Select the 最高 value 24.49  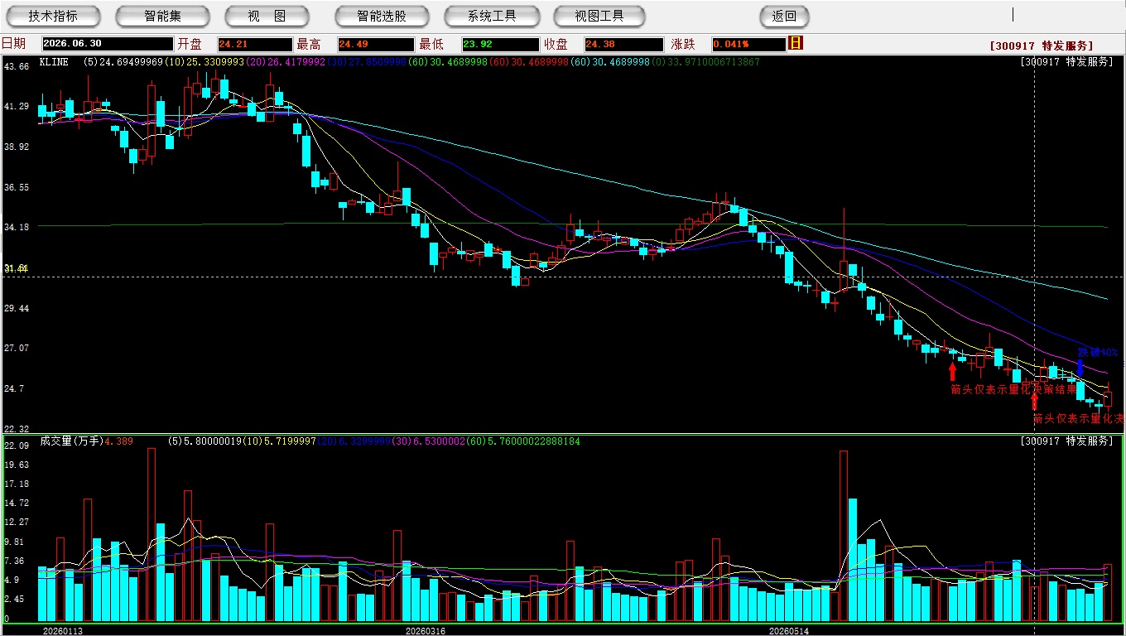click(x=375, y=45)
